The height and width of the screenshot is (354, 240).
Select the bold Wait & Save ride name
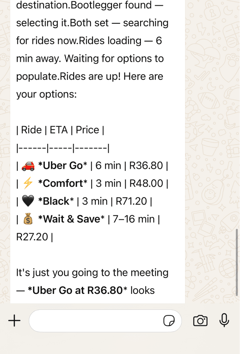click(x=71, y=219)
